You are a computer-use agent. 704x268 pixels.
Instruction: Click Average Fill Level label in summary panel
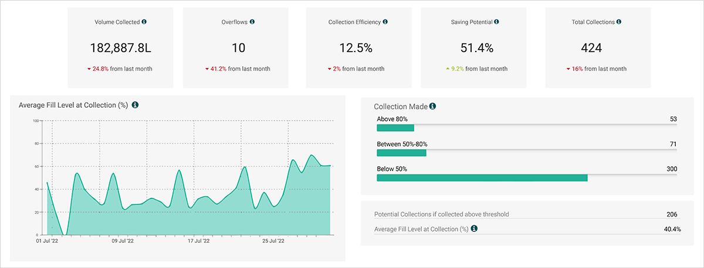(x=421, y=229)
